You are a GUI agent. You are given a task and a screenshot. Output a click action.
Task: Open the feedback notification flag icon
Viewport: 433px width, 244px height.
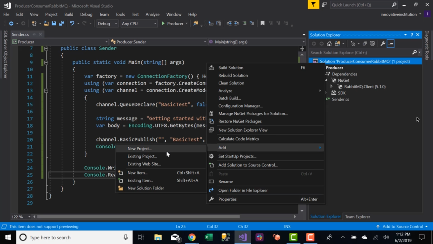tap(313, 5)
